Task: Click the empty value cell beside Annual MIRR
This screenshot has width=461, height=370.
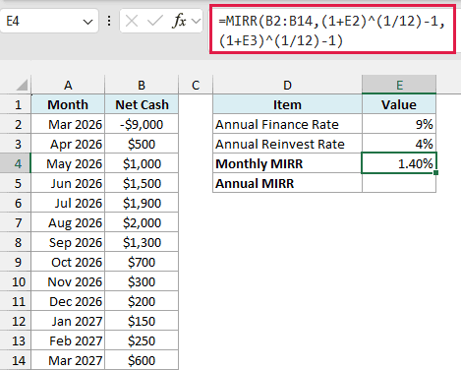Action: coord(399,183)
